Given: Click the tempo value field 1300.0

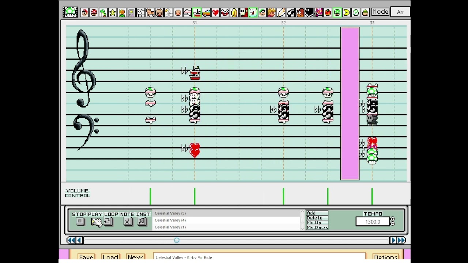Looking at the screenshot, I should tap(373, 222).
